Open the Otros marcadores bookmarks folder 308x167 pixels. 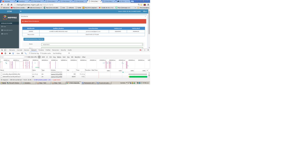(143, 8)
